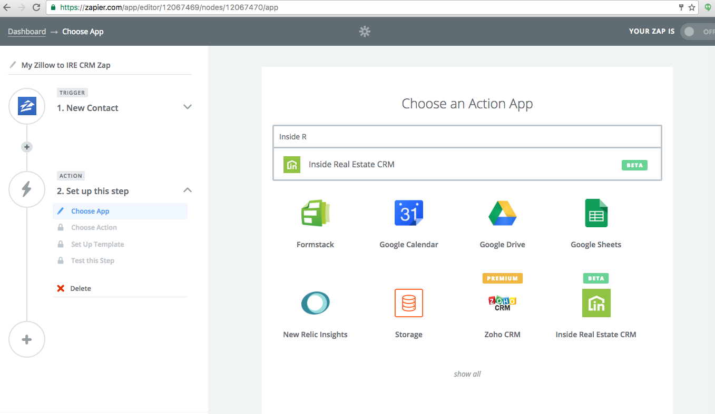This screenshot has height=414, width=715.
Task: Click the New Relic Insights label
Action: pyautogui.click(x=315, y=335)
